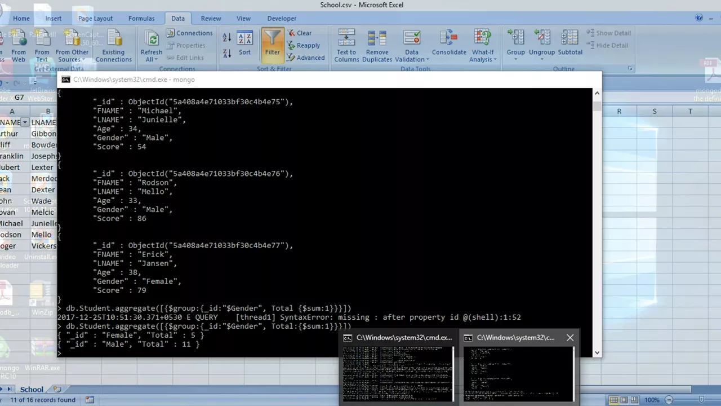
Task: Sort A to Z ascending icon
Action: tap(226, 38)
